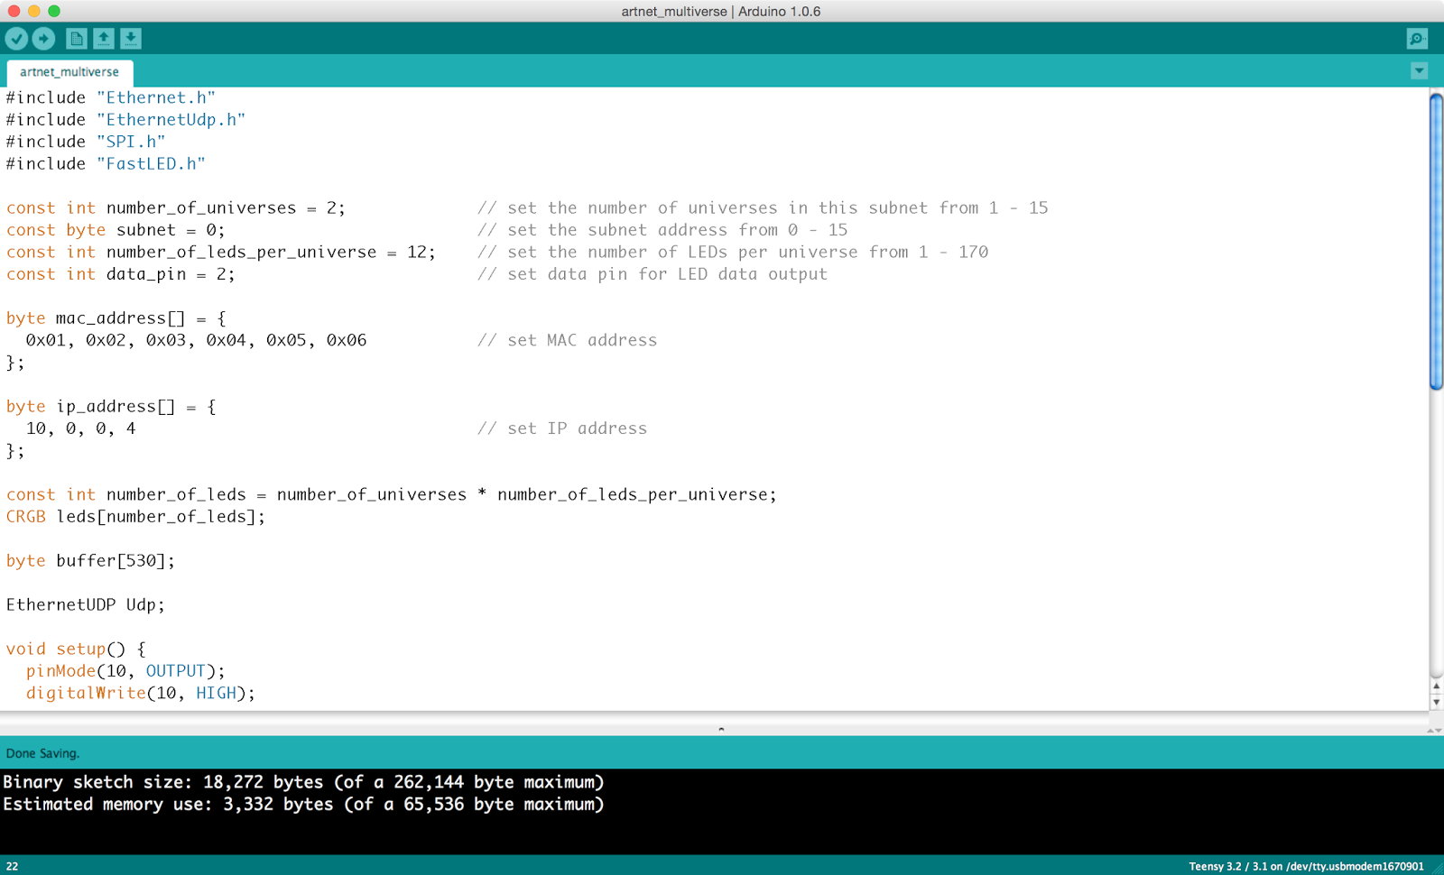Click the Done Saving status message
The height and width of the screenshot is (875, 1444).
pos(42,752)
